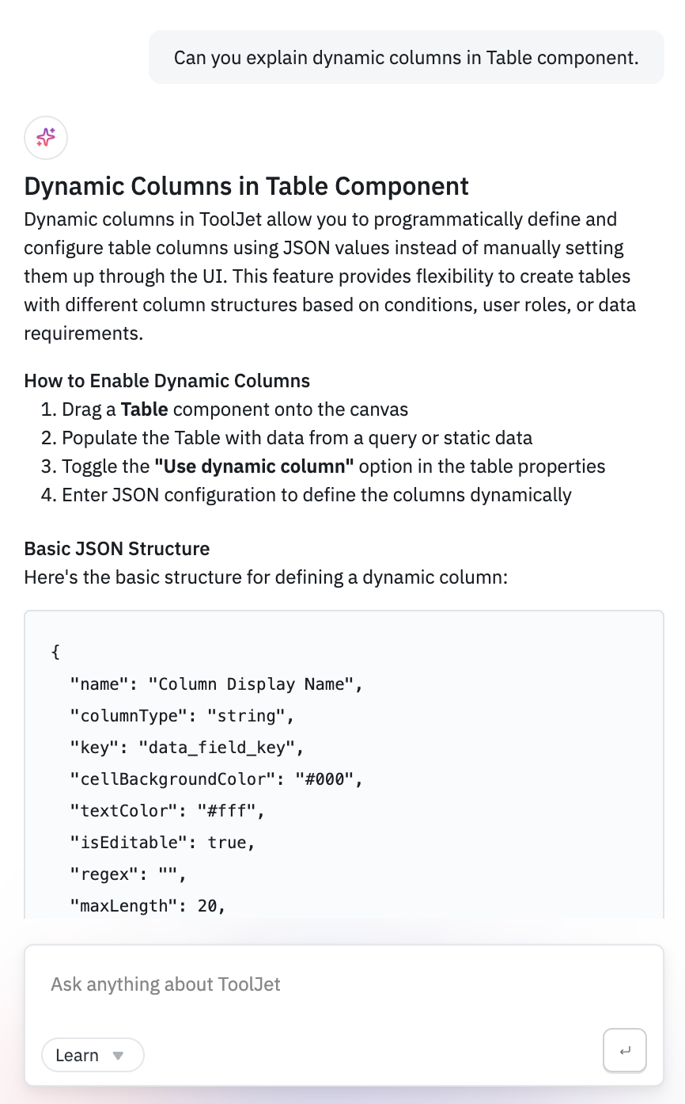Click step 2 about populating the Table
This screenshot has height=1104, width=685.
coord(297,438)
